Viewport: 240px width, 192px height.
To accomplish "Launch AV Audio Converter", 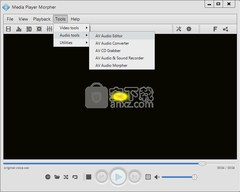I will tap(122, 43).
